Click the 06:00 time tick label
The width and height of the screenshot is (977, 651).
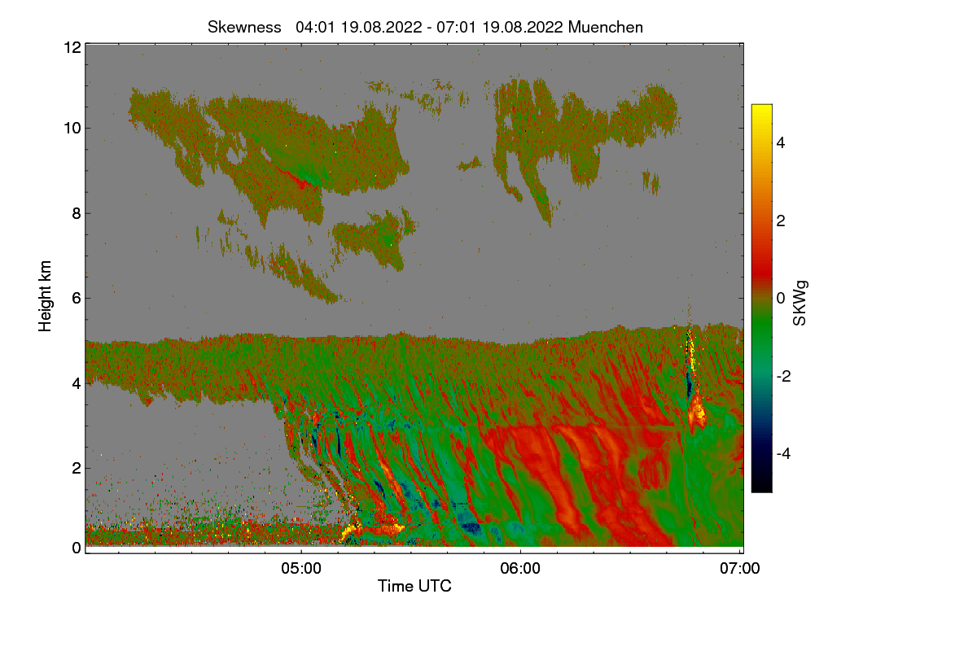click(x=520, y=569)
